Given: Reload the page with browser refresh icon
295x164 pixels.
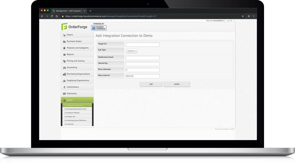Looking at the screenshot, I should pyautogui.click(x=52, y=16).
